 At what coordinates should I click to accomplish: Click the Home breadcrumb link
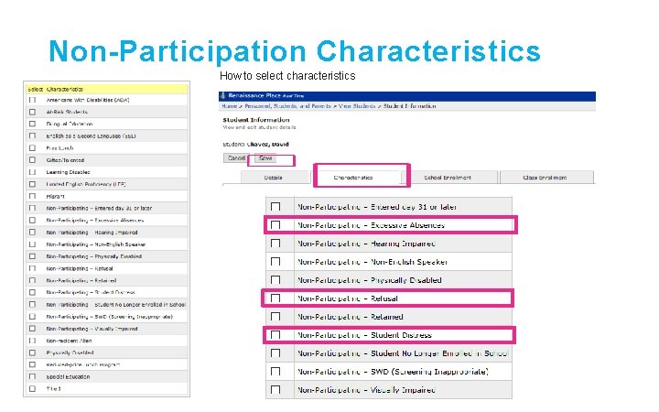pos(230,106)
